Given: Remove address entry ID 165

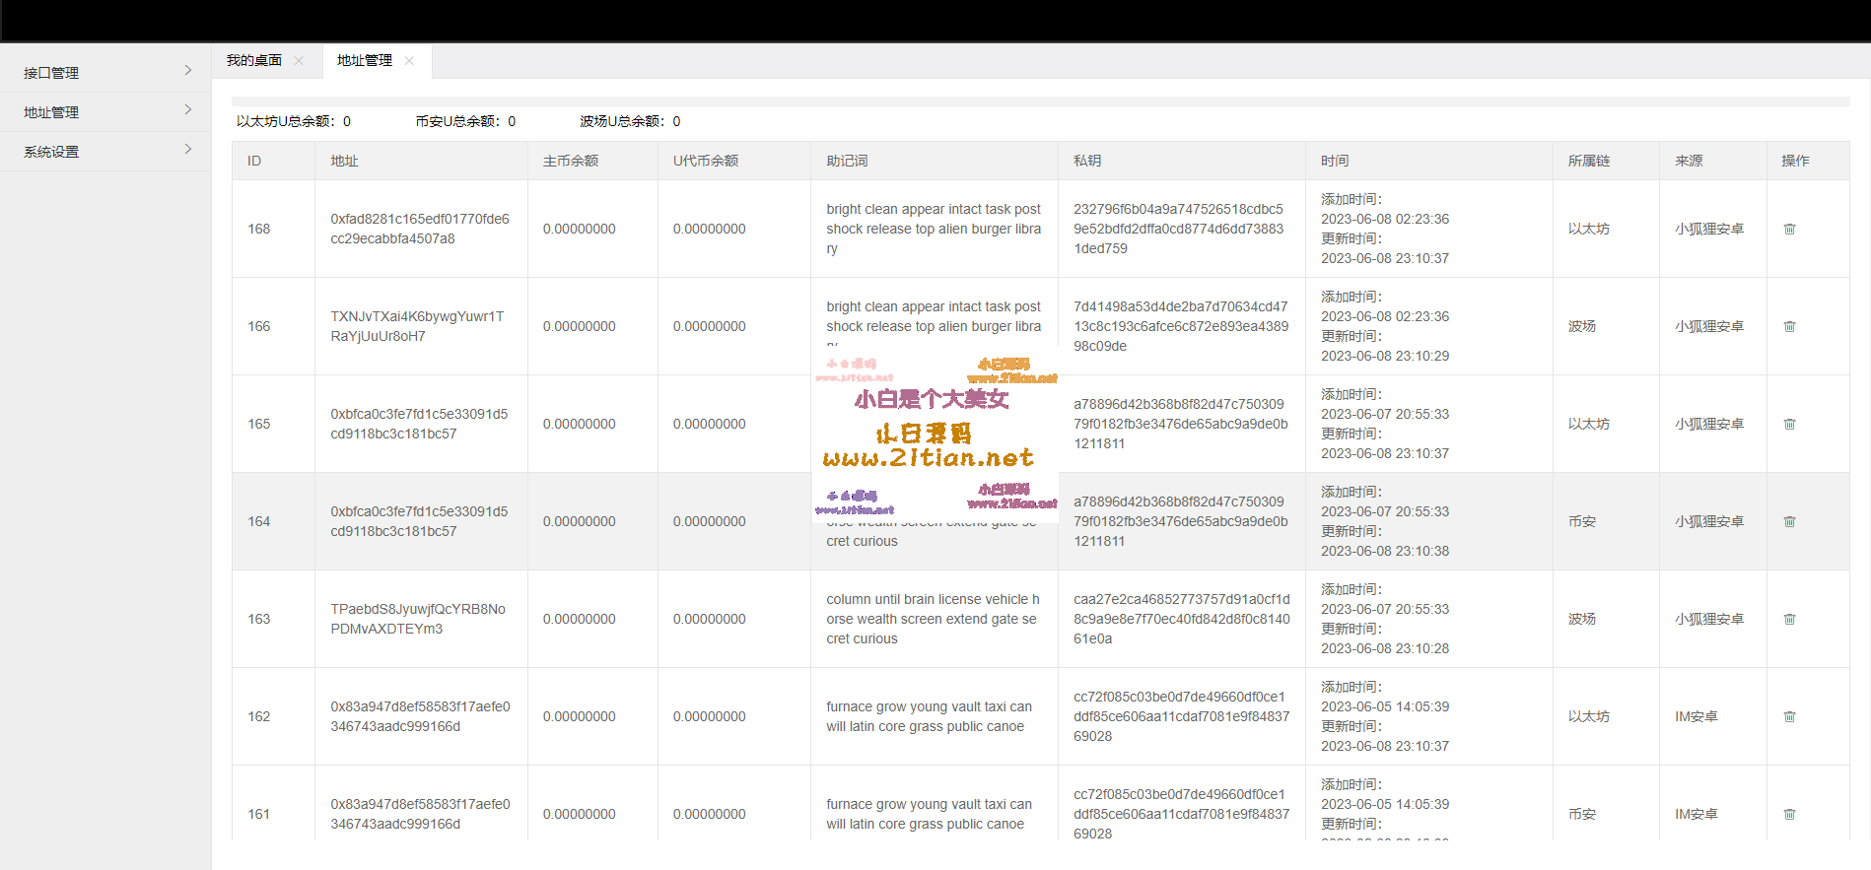Looking at the screenshot, I should pos(1789,424).
